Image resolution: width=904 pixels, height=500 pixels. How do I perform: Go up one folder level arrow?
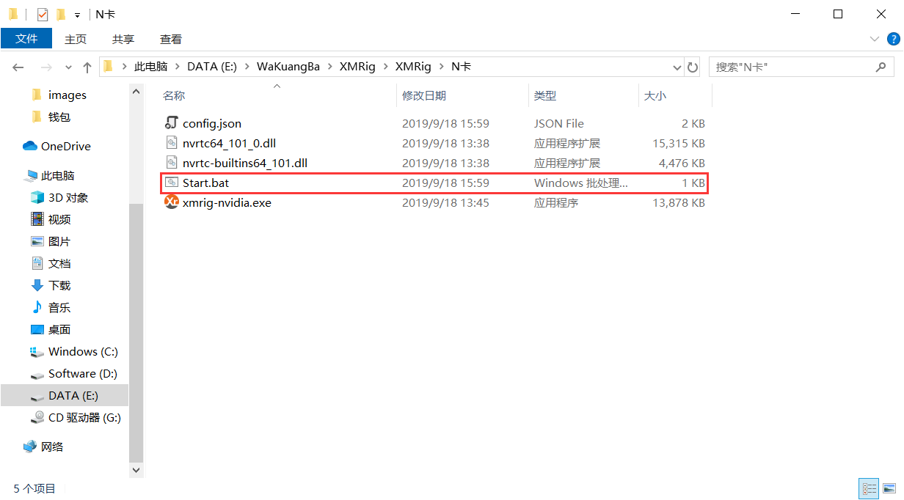point(87,67)
